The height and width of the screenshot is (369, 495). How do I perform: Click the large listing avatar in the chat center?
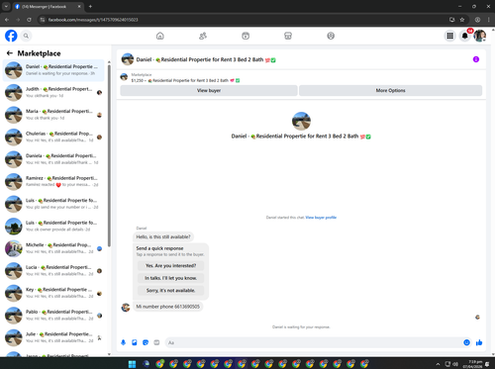tap(301, 121)
